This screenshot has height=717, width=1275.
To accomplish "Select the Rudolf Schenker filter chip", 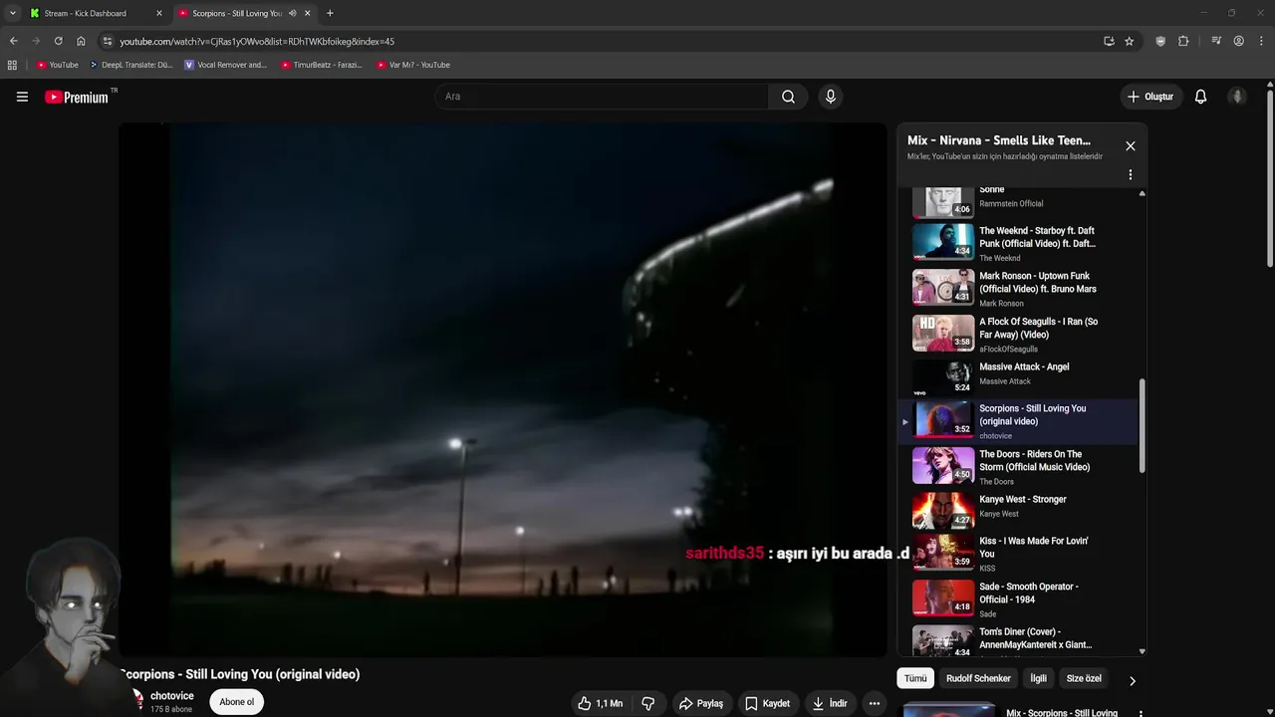I will click(978, 678).
